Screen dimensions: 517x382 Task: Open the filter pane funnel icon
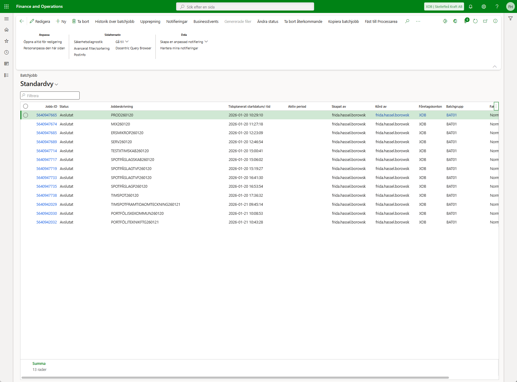[510, 19]
